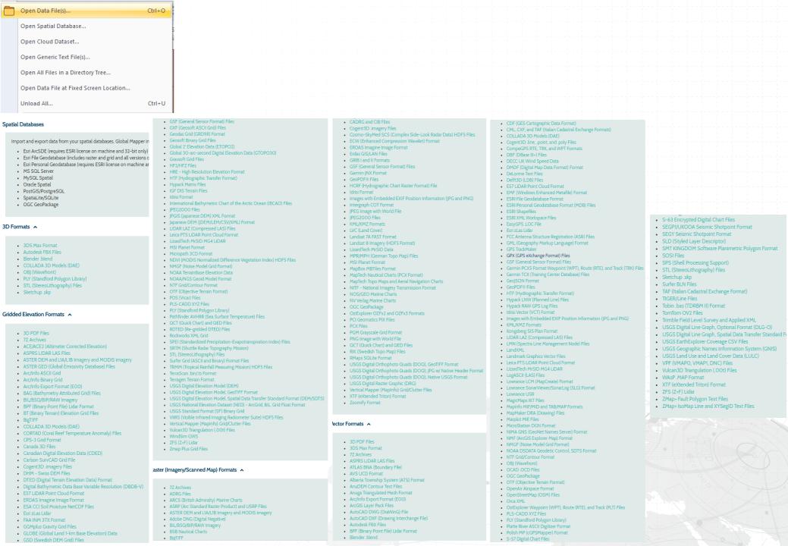788x546 pixels.
Task: Open MapBox MBTiles Format link
Action: (x=372, y=268)
